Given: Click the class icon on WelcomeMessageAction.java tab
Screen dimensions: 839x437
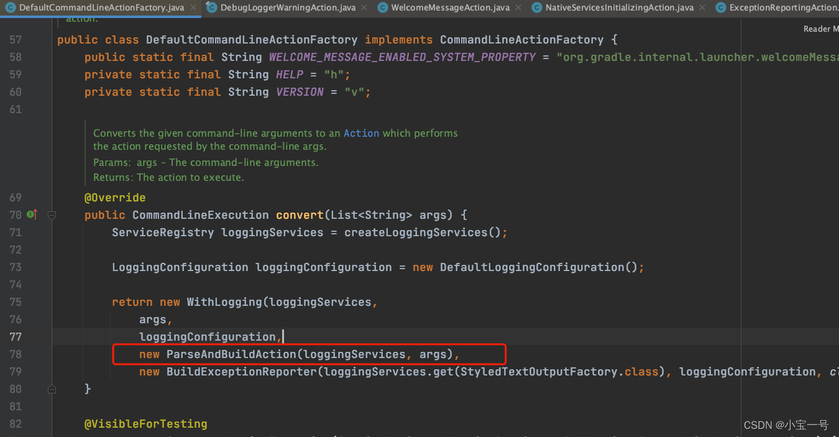Looking at the screenshot, I should (x=382, y=8).
